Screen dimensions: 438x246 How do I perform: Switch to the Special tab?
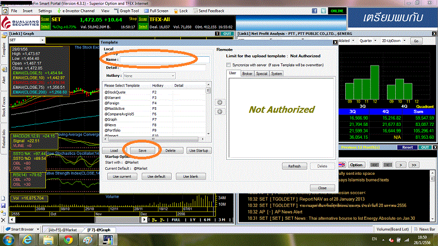tap(261, 74)
